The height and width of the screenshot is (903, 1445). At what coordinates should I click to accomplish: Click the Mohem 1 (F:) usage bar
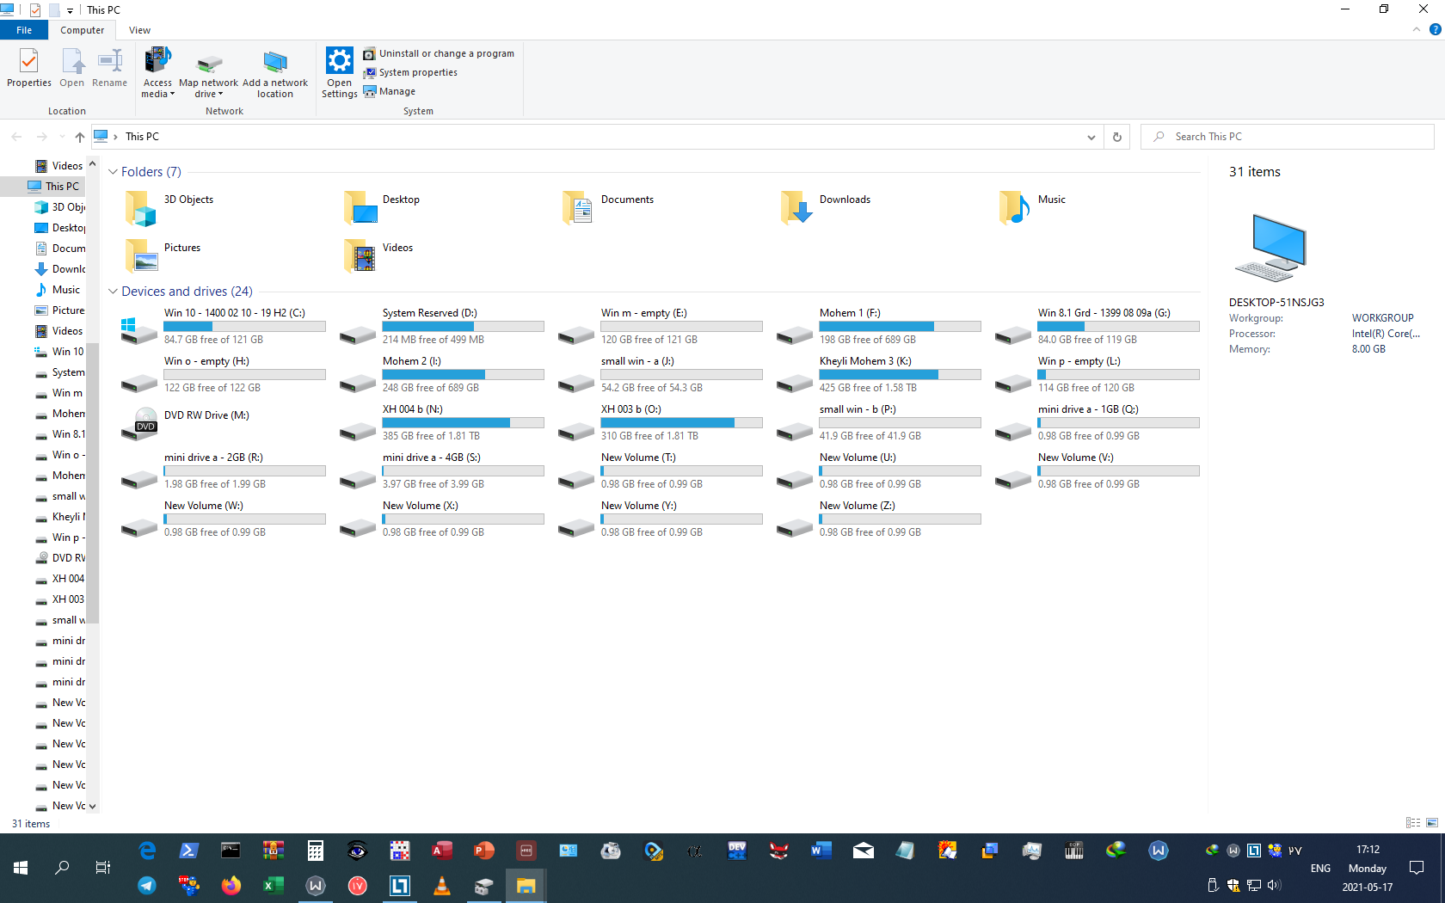click(900, 327)
